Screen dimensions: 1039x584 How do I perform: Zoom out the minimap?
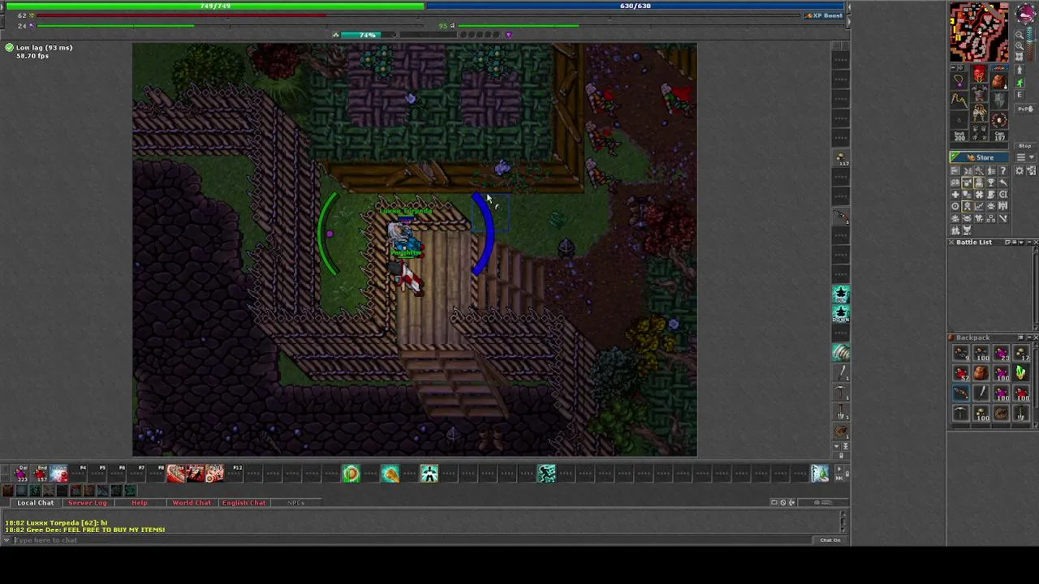[1020, 35]
